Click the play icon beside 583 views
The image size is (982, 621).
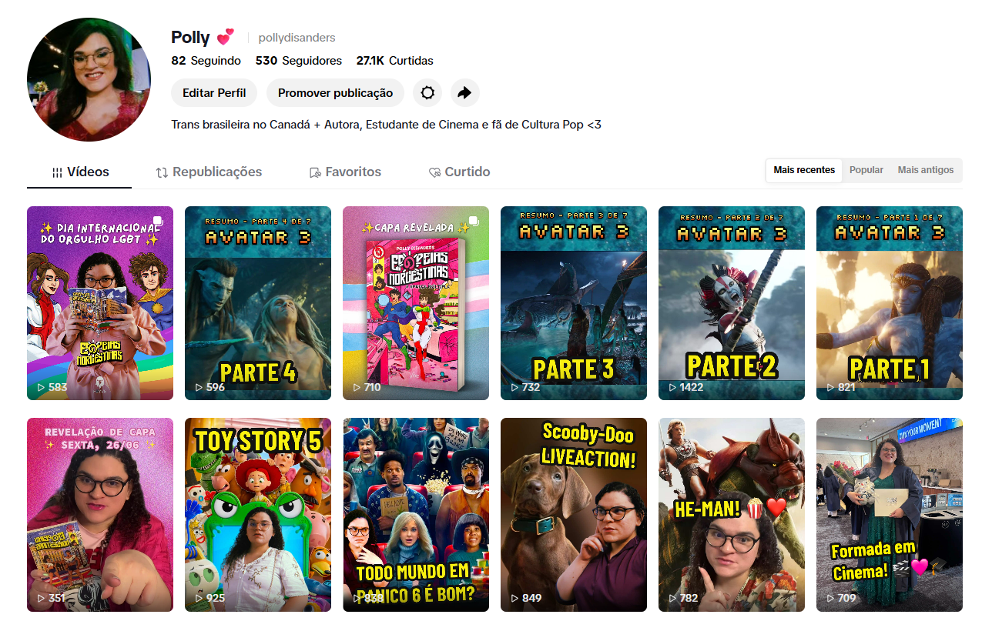tap(42, 387)
